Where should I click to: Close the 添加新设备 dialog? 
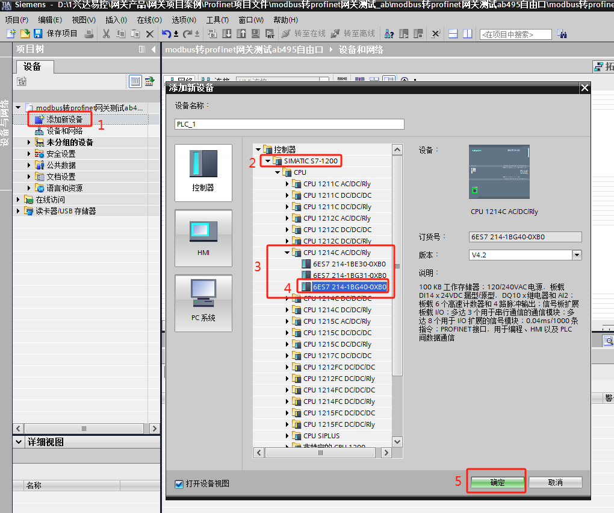[585, 88]
